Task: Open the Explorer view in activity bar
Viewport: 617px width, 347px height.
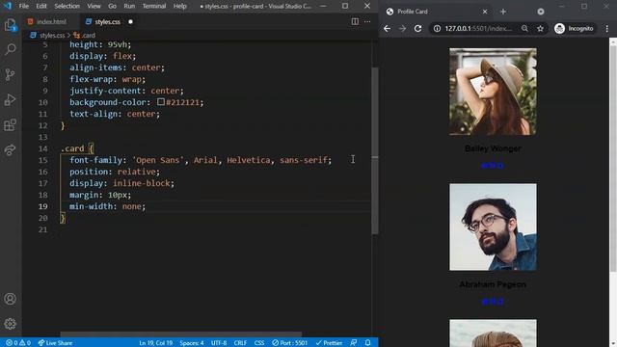Action: [x=11, y=25]
